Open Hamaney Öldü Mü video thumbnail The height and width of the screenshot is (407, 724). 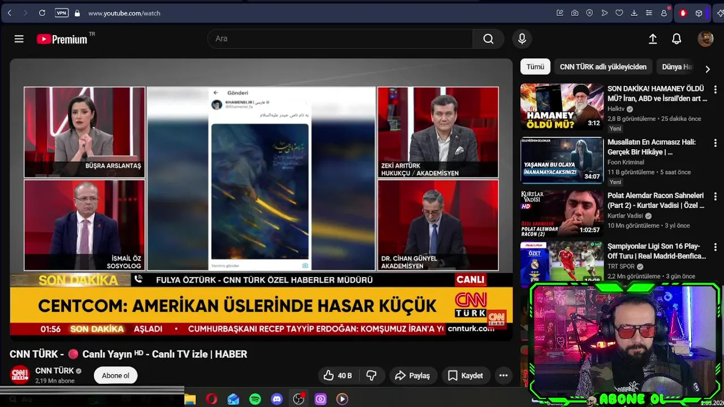coord(562,107)
